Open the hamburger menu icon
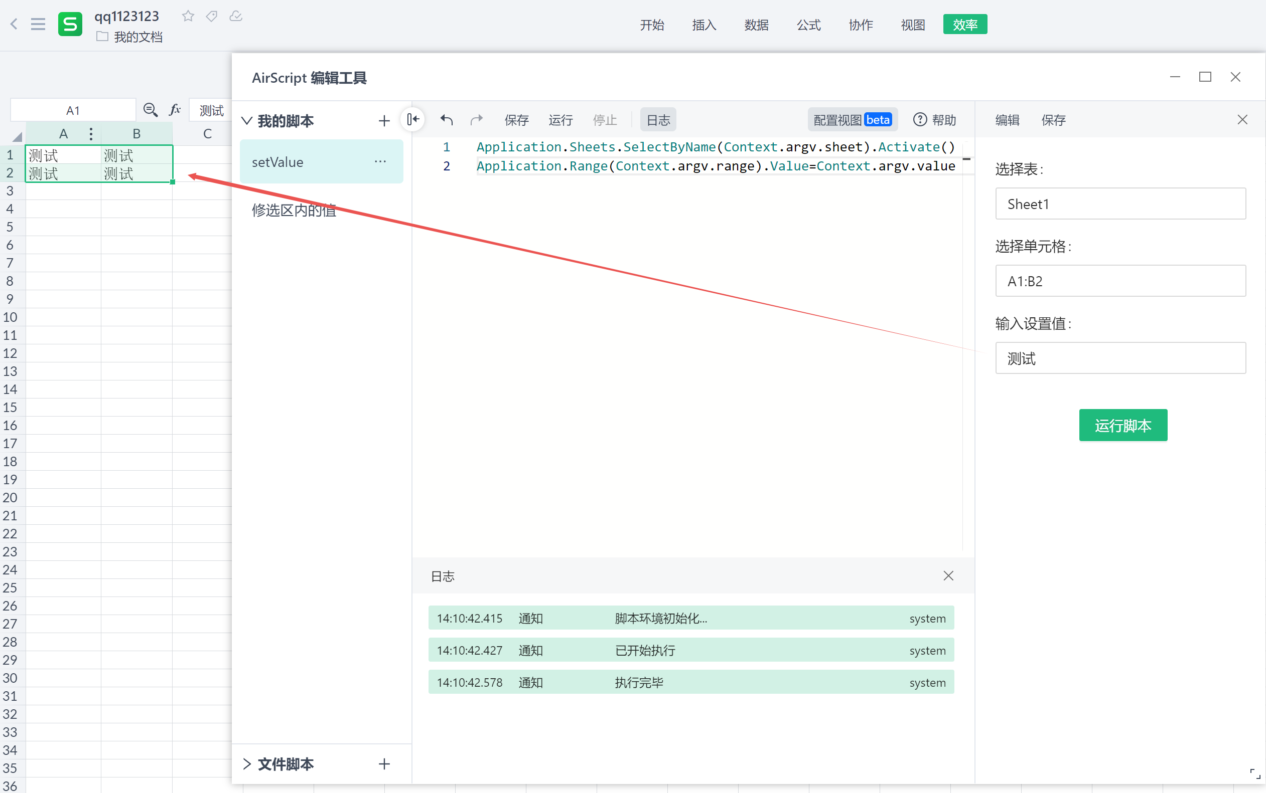The height and width of the screenshot is (793, 1266). 38,24
